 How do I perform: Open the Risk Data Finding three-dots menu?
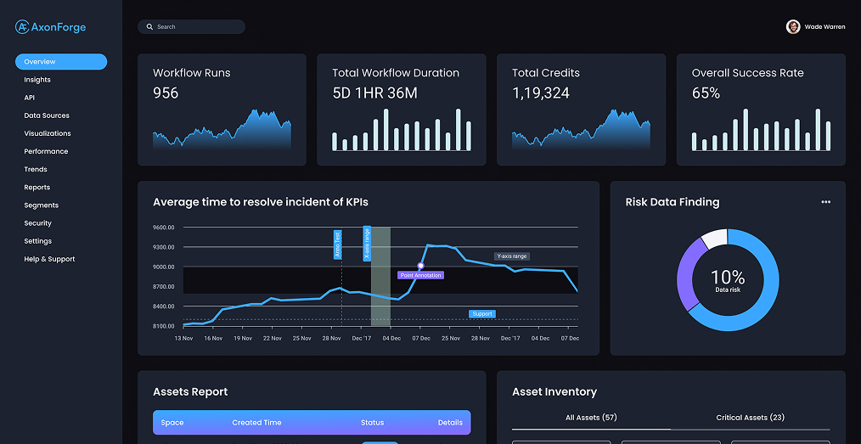coord(825,202)
